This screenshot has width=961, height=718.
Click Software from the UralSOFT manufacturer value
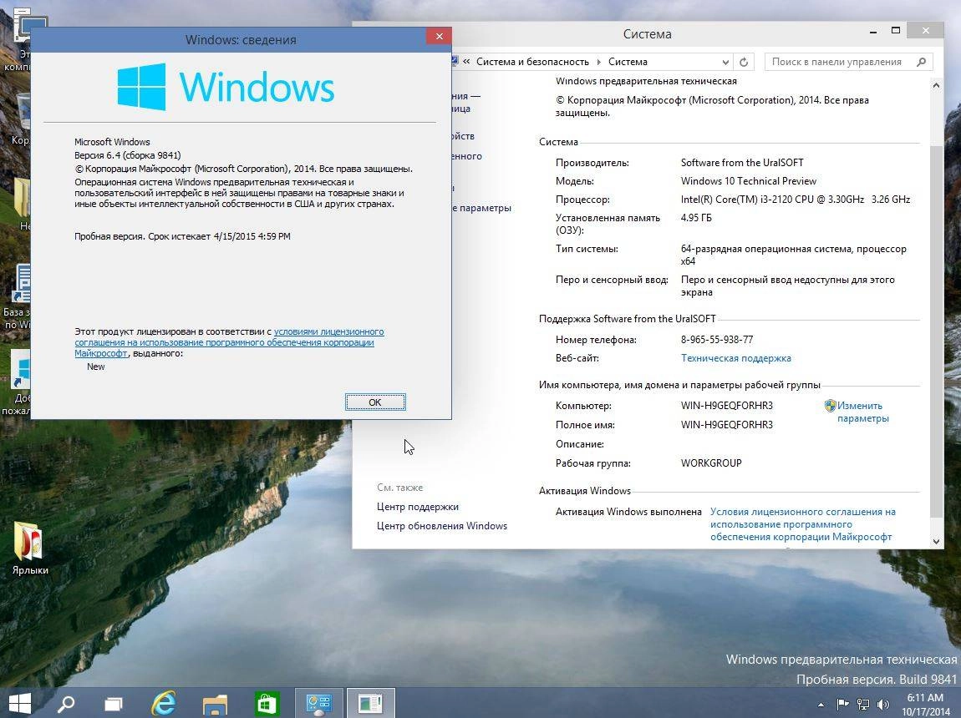click(741, 163)
